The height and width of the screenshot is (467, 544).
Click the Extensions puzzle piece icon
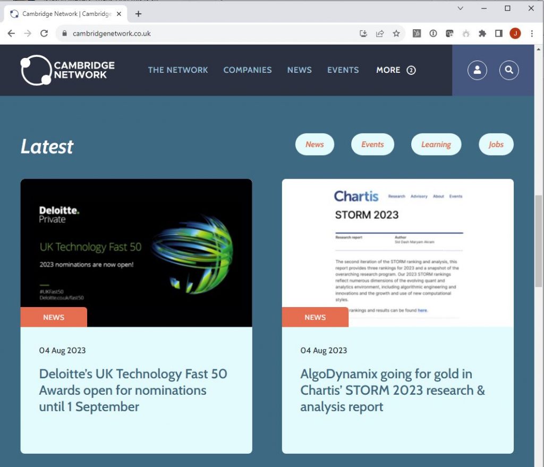click(482, 33)
